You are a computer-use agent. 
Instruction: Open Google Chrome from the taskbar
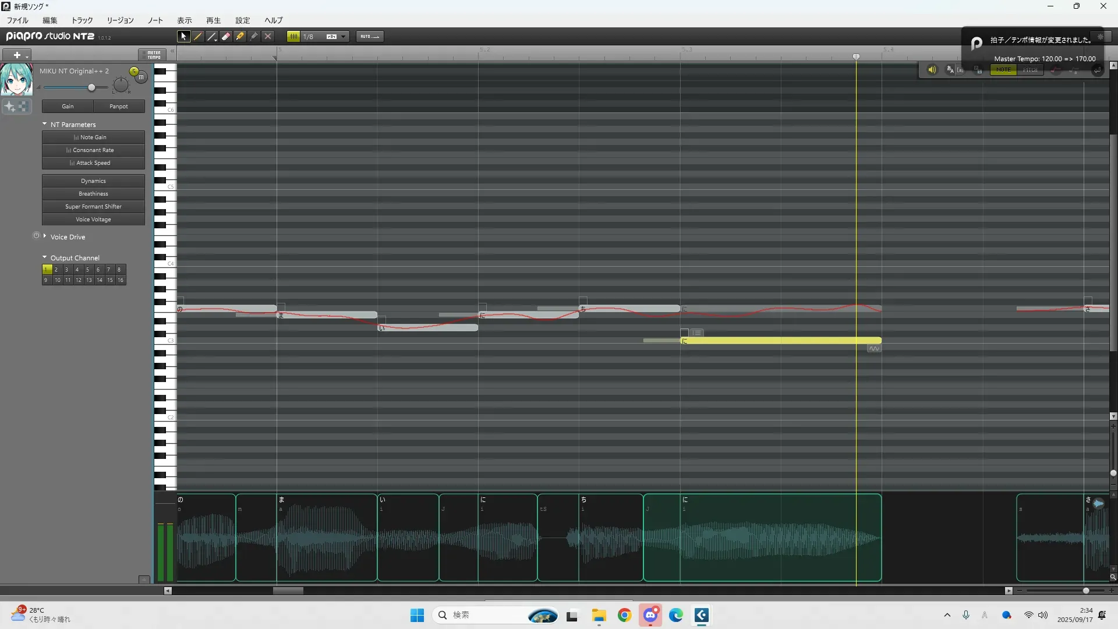[625, 615]
